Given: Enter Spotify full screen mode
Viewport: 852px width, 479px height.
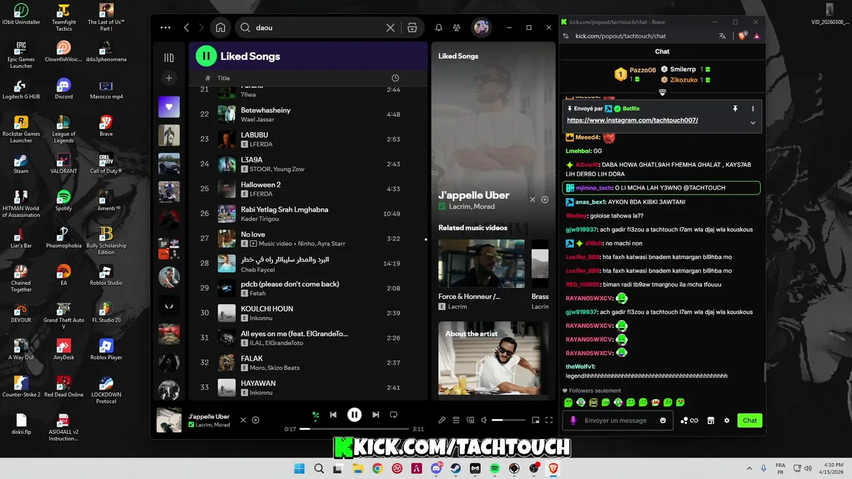Looking at the screenshot, I should pyautogui.click(x=549, y=420).
